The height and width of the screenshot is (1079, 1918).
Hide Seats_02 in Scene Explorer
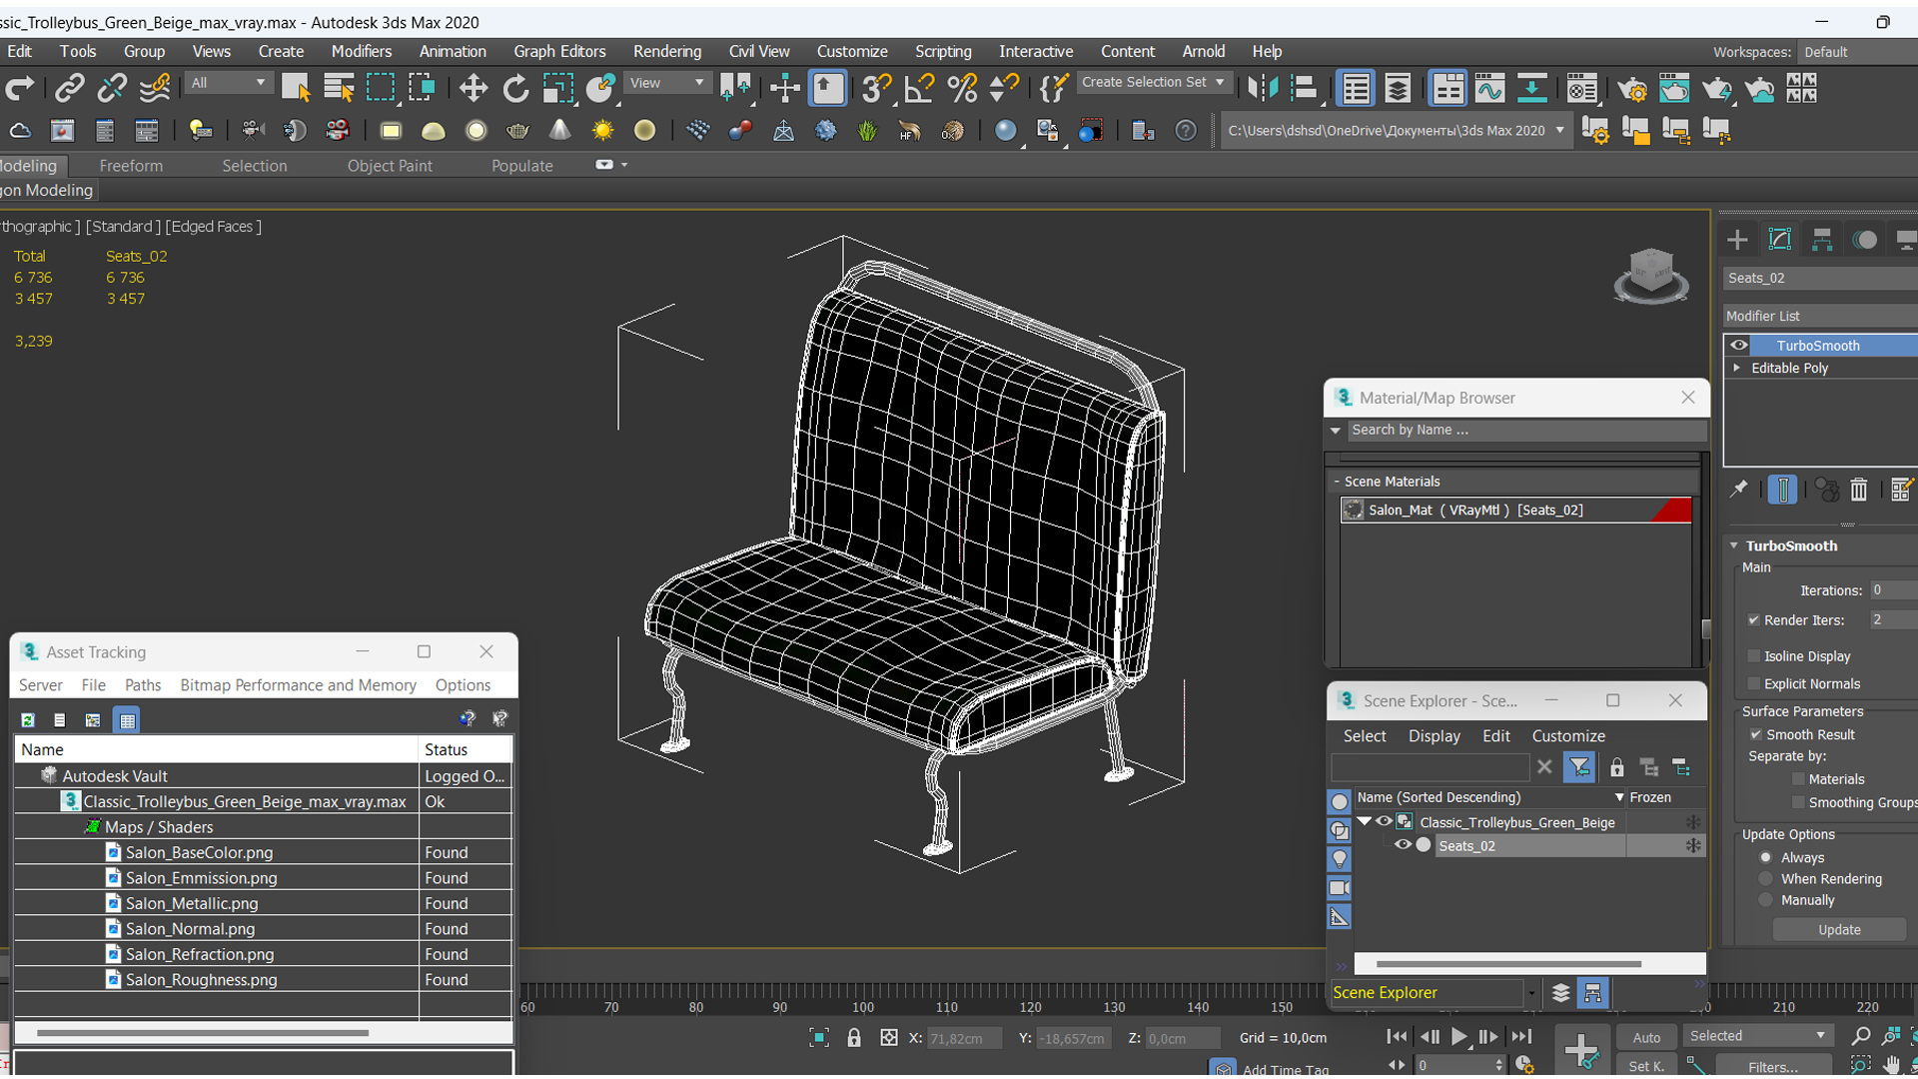1402,845
